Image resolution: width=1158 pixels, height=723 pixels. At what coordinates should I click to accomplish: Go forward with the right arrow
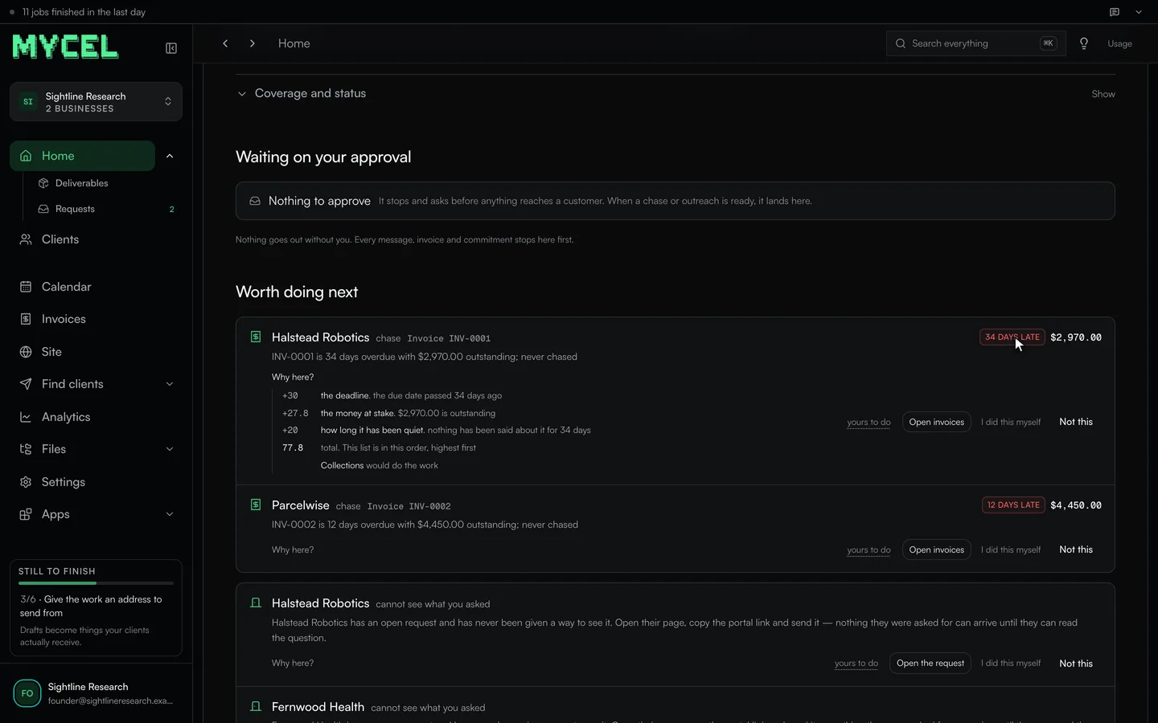253,43
